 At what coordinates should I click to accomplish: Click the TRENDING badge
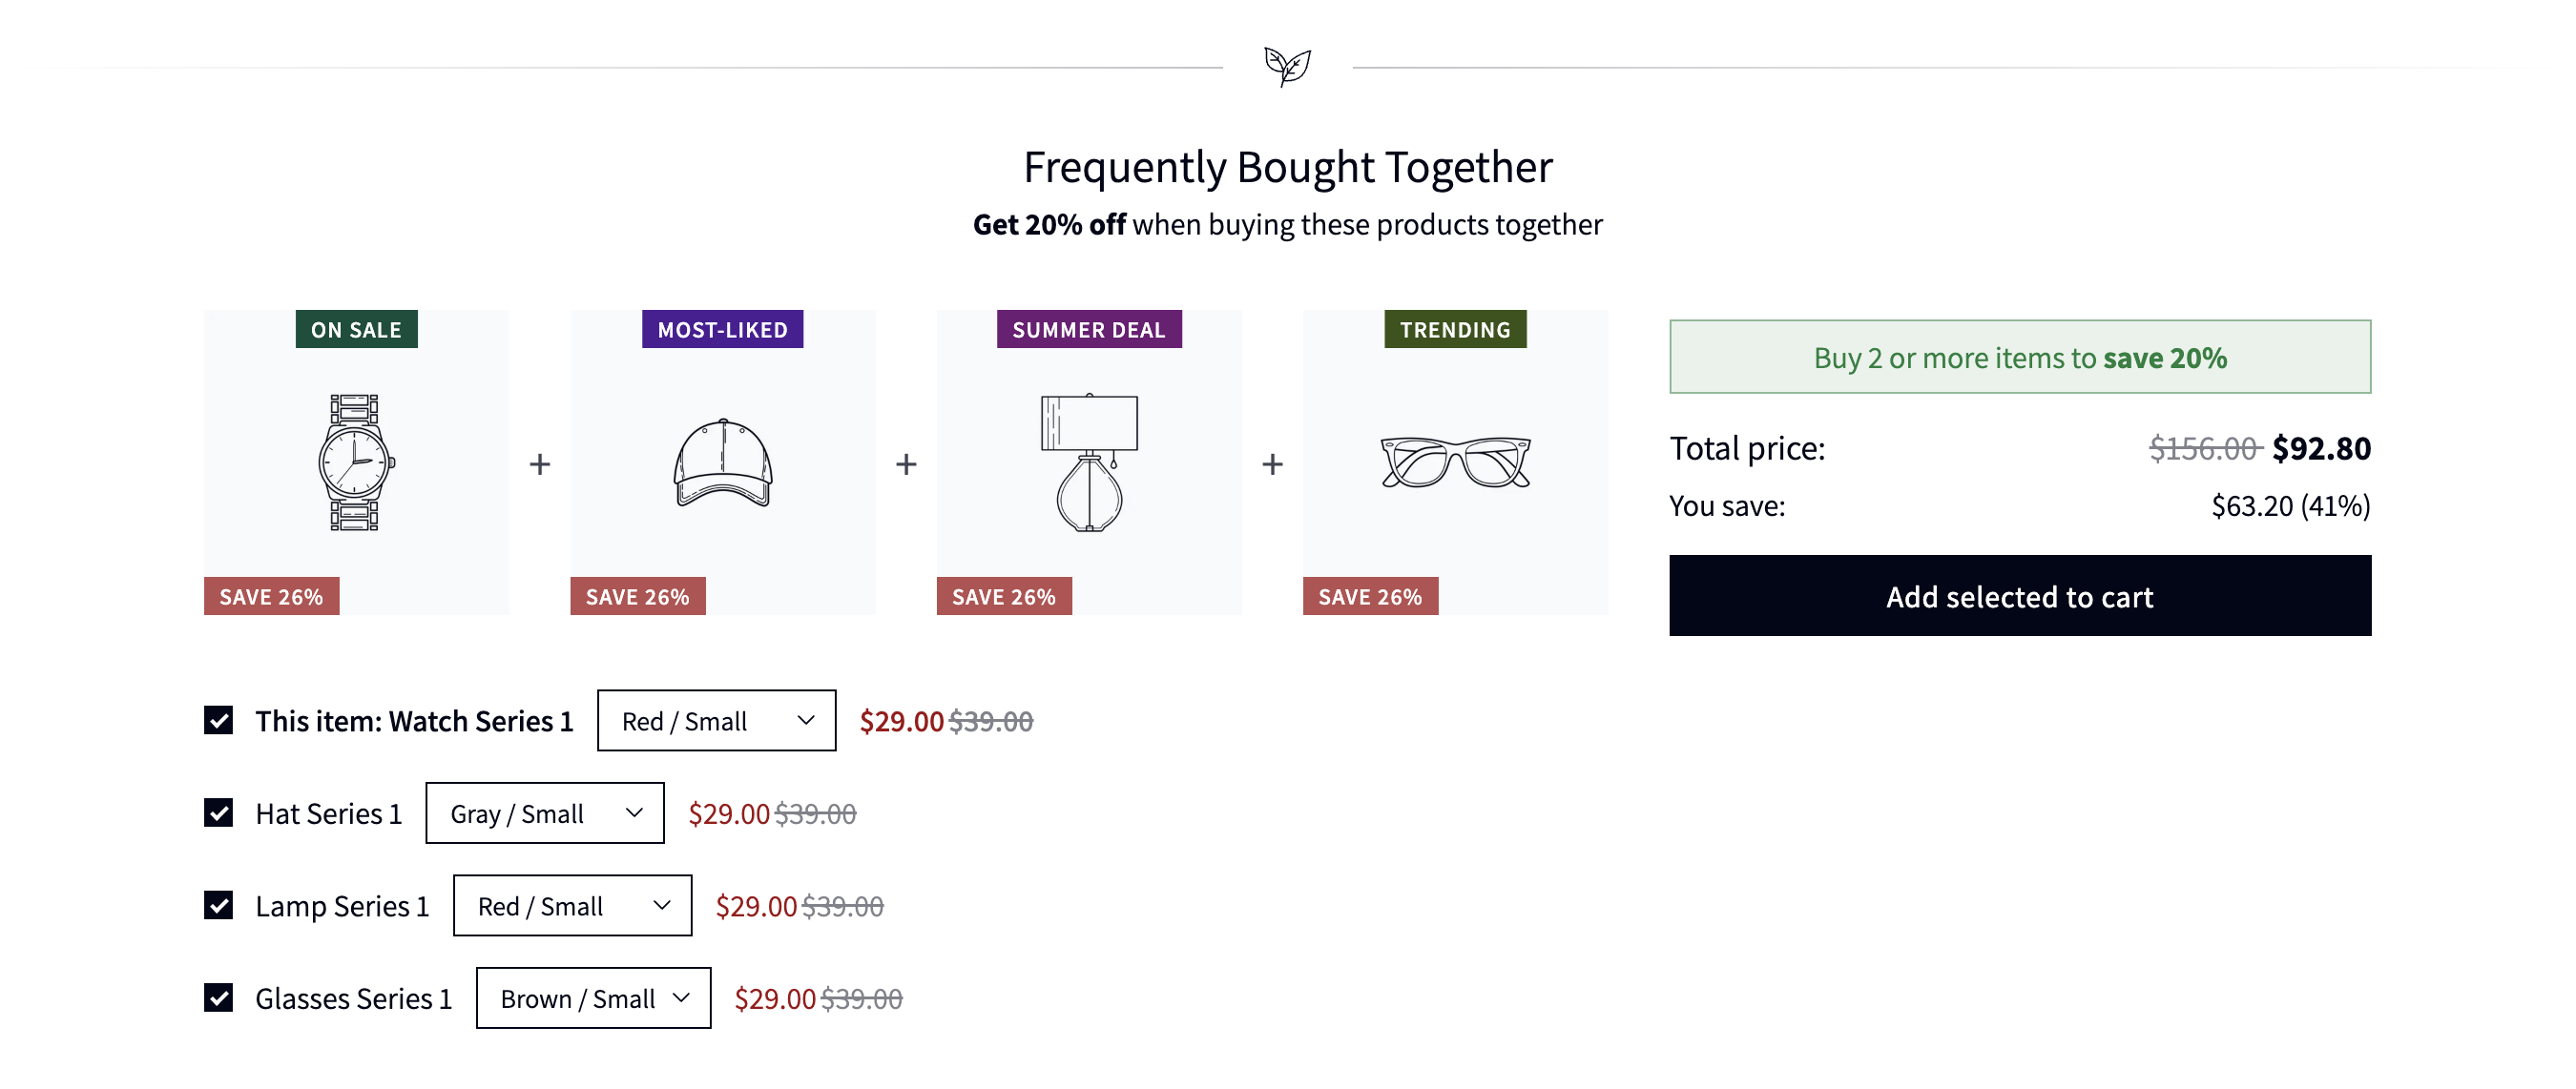1455,330
